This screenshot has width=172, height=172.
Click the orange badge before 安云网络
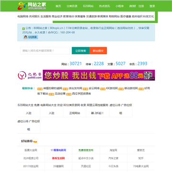point(86,89)
